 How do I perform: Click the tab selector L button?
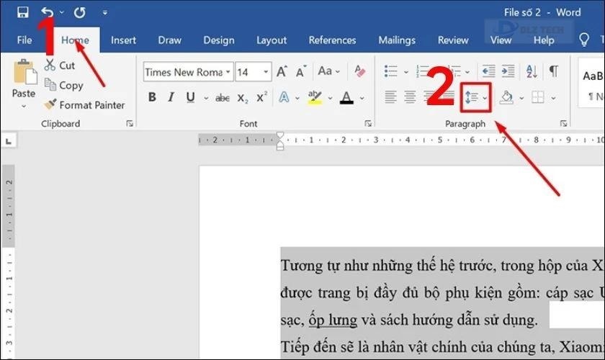tap(9, 141)
